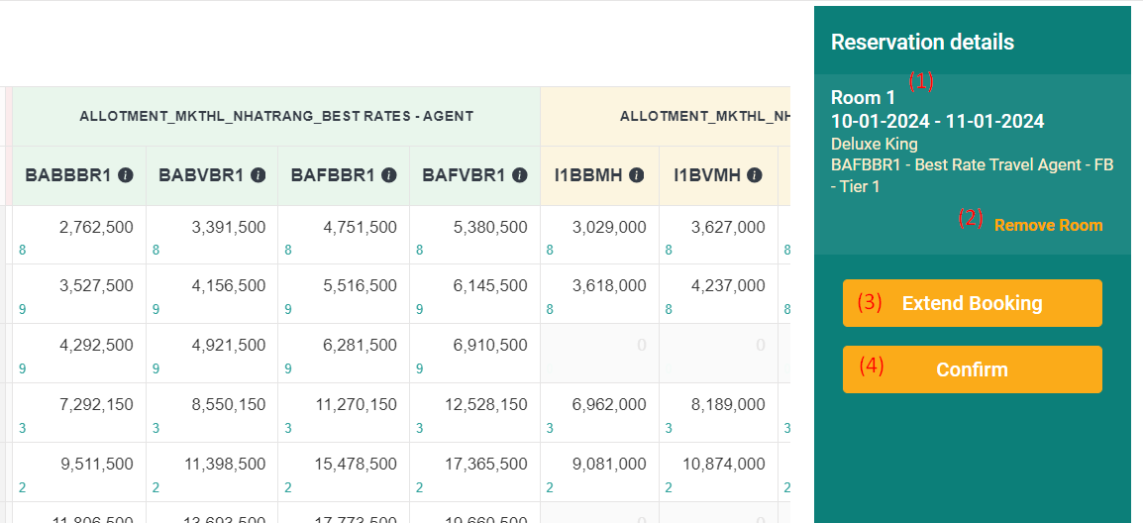Confirm the reservation

[x=972, y=369]
